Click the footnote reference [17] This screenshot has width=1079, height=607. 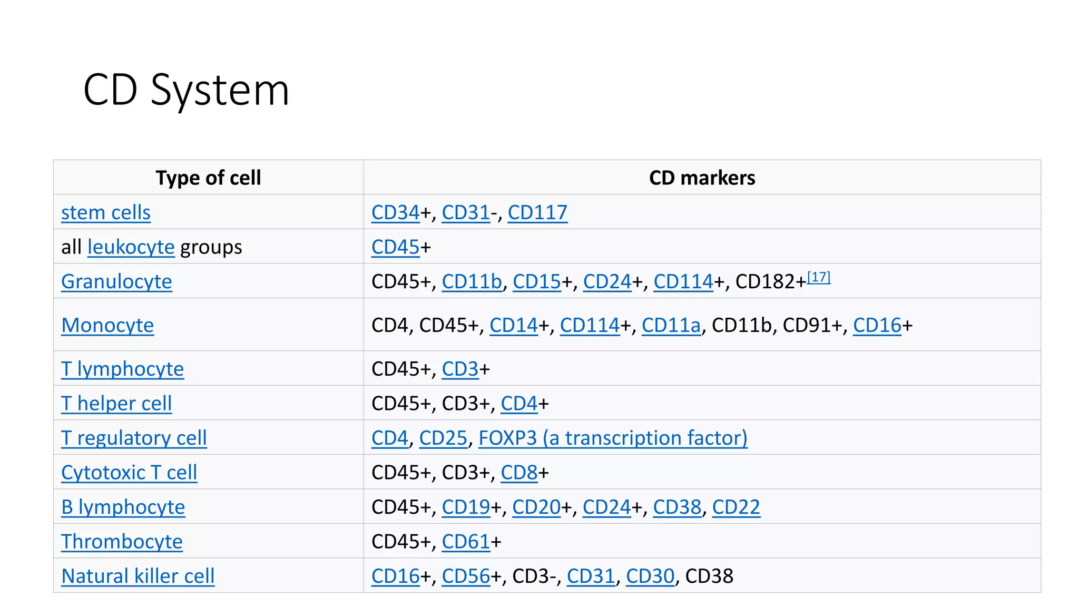(819, 277)
